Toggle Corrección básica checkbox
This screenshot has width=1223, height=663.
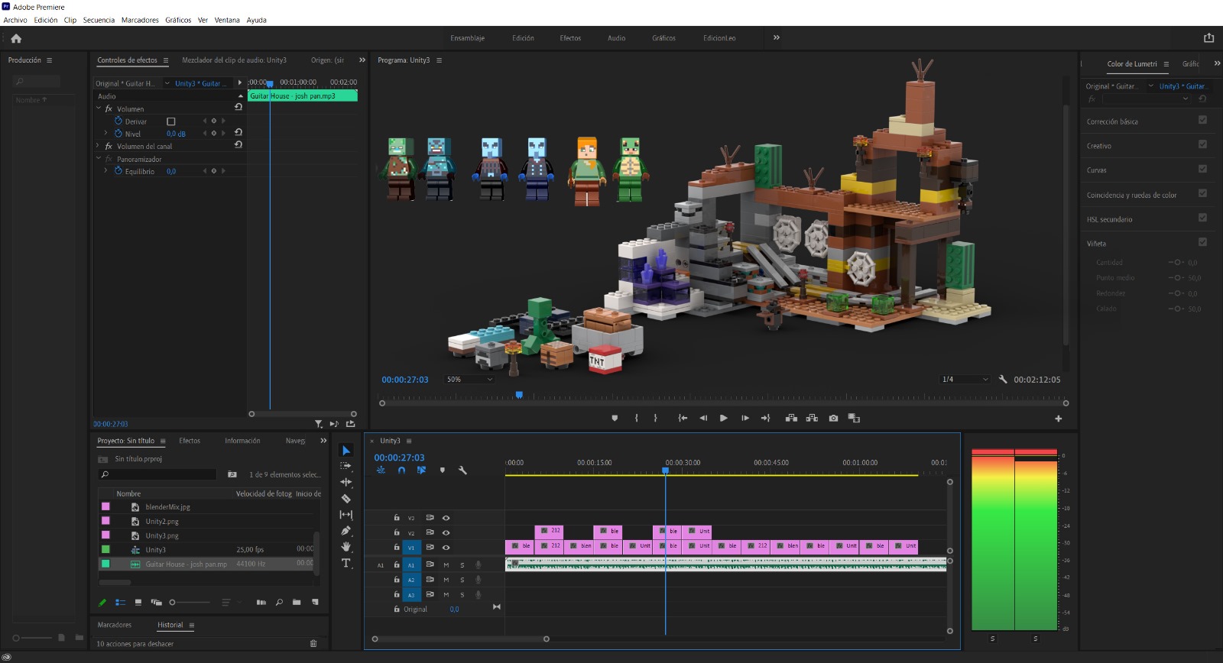coord(1202,120)
